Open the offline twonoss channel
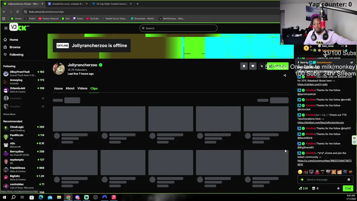The image size is (357, 201). click(x=24, y=98)
